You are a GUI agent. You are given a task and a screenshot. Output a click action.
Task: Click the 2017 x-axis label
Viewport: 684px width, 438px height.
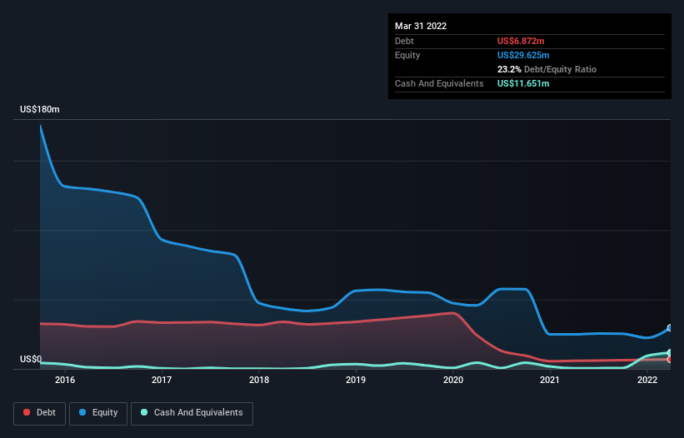[x=162, y=380]
